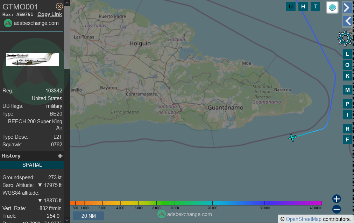
Task: Toggle the O map option button
Action: pos(347,65)
